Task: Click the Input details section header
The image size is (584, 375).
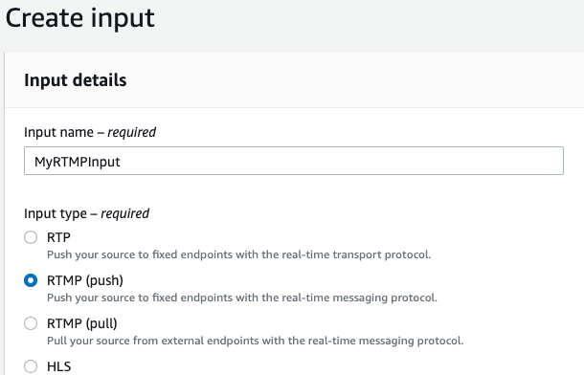Action: (x=76, y=80)
